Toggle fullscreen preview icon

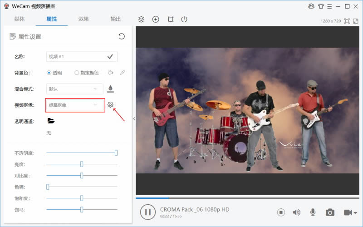tap(356, 21)
